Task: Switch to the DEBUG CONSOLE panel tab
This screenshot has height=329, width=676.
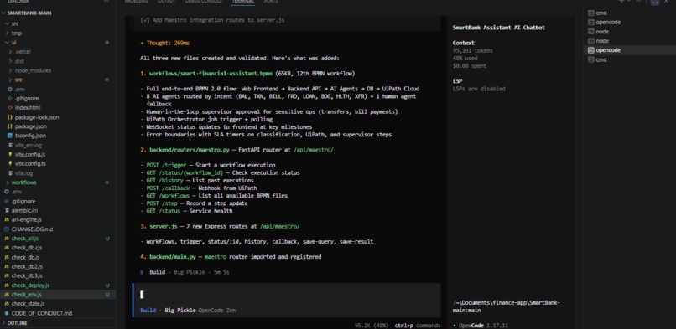Action: (204, 2)
